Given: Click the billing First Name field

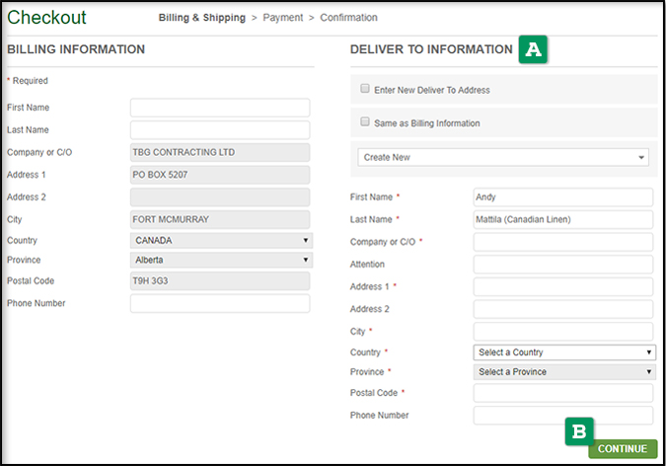Looking at the screenshot, I should [x=220, y=108].
